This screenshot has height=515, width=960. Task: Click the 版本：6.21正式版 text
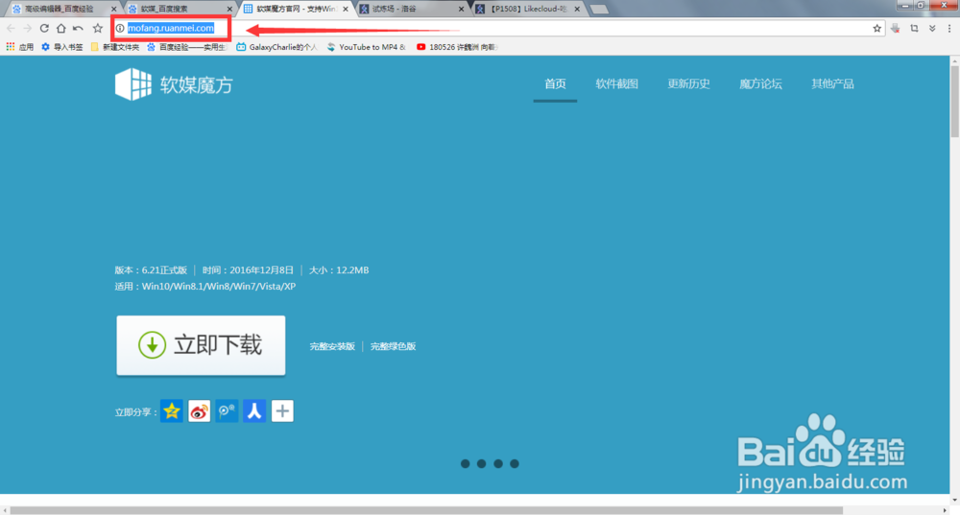coord(151,269)
